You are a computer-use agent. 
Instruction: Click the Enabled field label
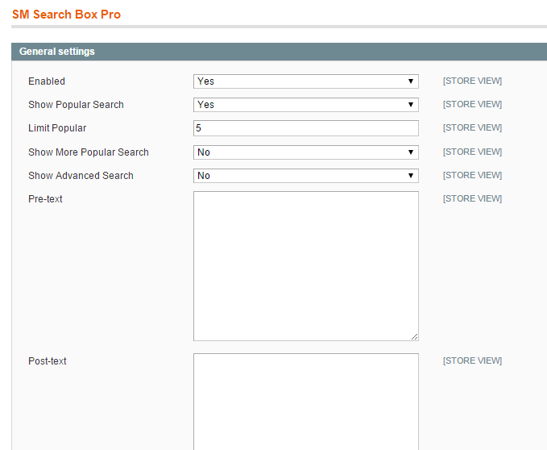pyautogui.click(x=47, y=81)
